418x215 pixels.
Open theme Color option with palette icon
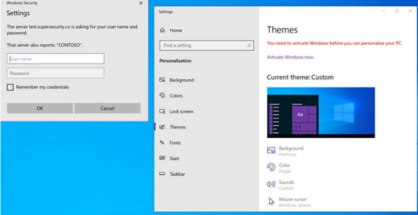click(x=271, y=168)
